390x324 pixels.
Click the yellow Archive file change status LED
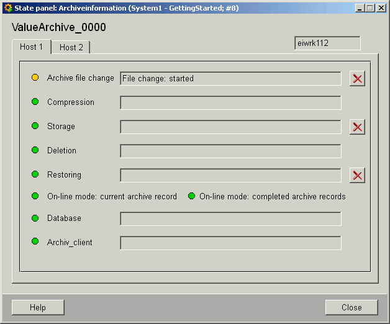pyautogui.click(x=35, y=78)
